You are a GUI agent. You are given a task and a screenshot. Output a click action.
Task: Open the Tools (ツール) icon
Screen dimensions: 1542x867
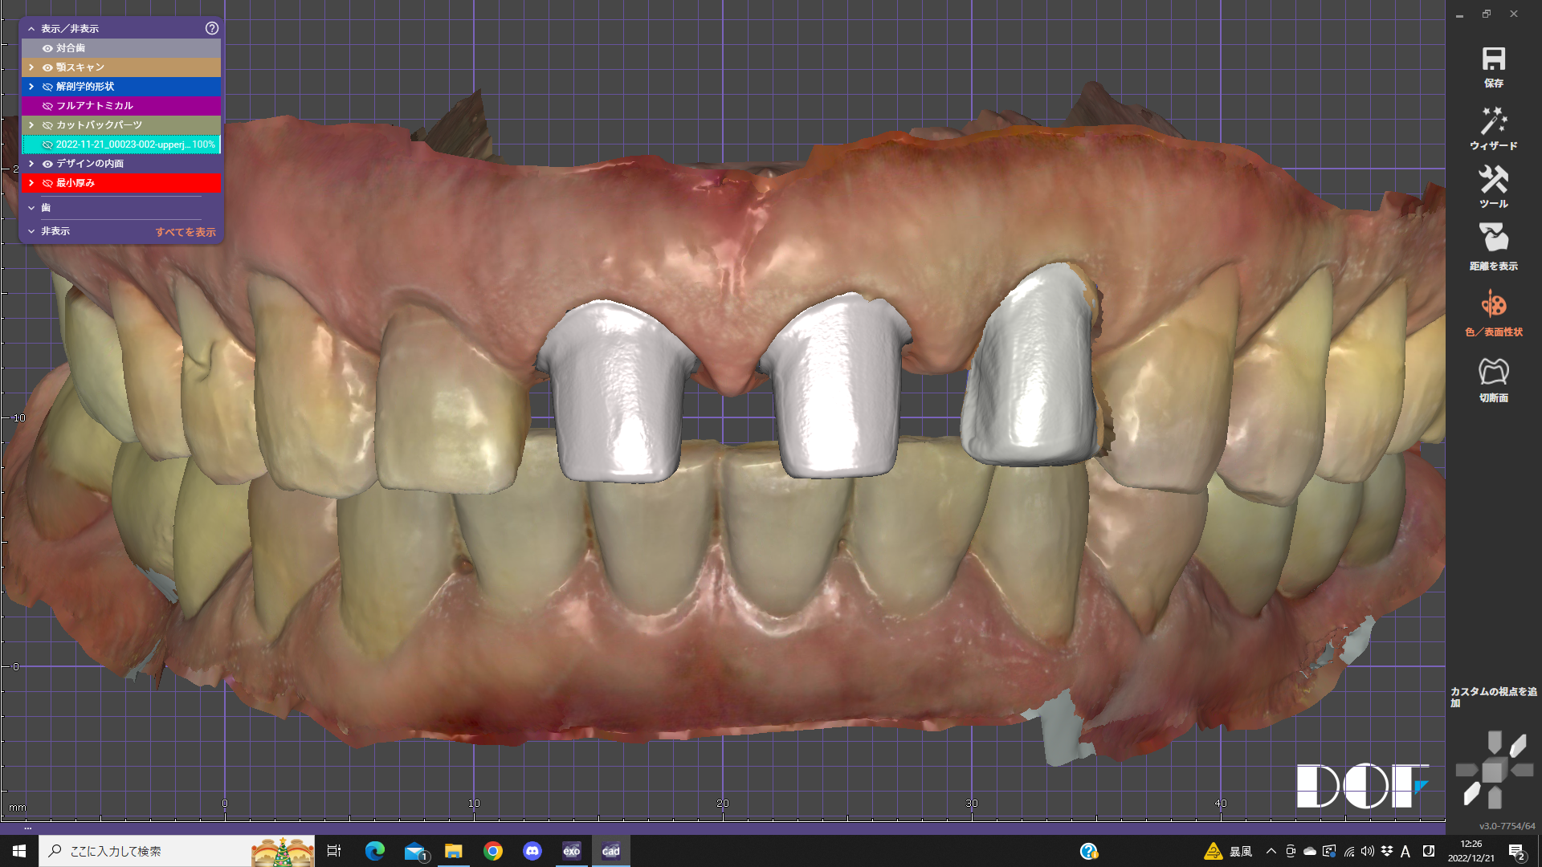[x=1493, y=180]
